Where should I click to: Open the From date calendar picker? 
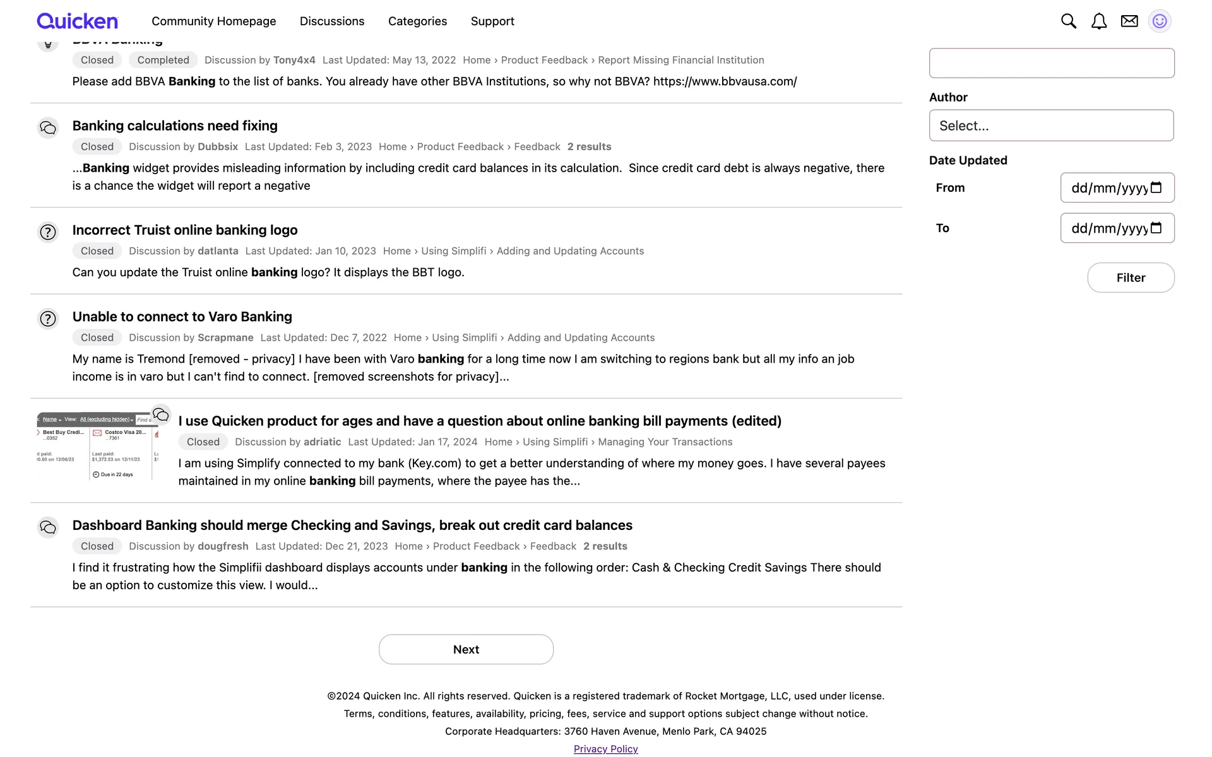pos(1156,187)
